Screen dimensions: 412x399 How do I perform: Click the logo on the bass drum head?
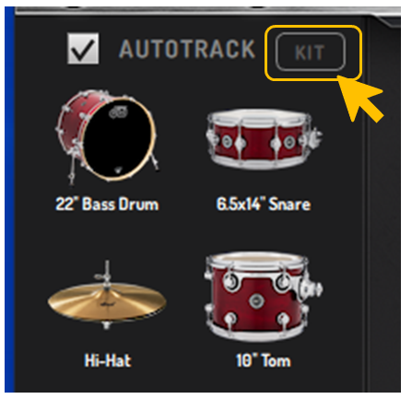(x=118, y=112)
